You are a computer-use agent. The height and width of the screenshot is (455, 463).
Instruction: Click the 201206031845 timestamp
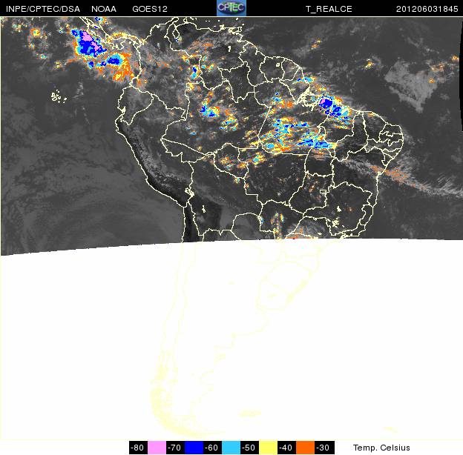point(427,9)
